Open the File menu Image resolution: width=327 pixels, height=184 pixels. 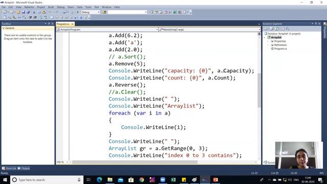pyautogui.click(x=4, y=7)
